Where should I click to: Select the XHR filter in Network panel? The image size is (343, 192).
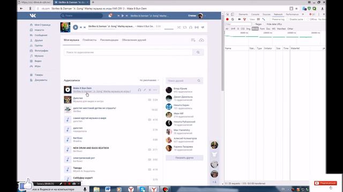tap(233, 29)
